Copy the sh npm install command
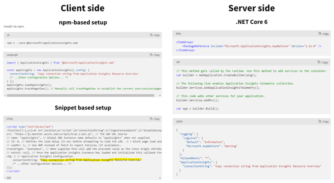 155,35
